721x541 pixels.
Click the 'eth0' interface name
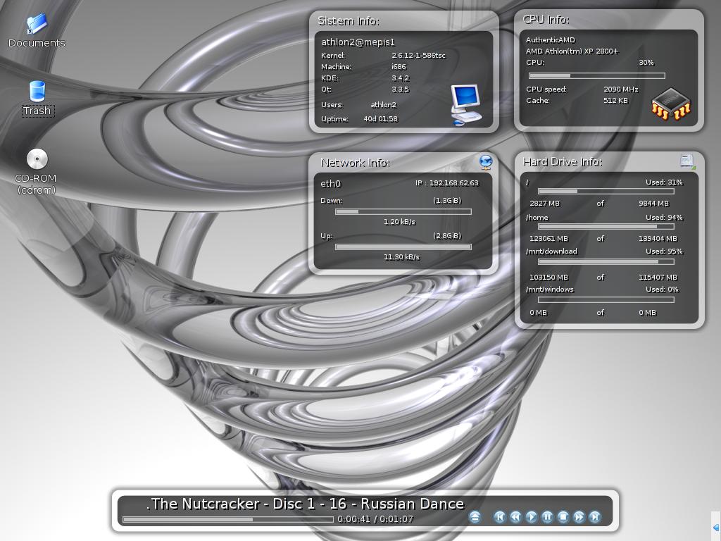coord(331,184)
